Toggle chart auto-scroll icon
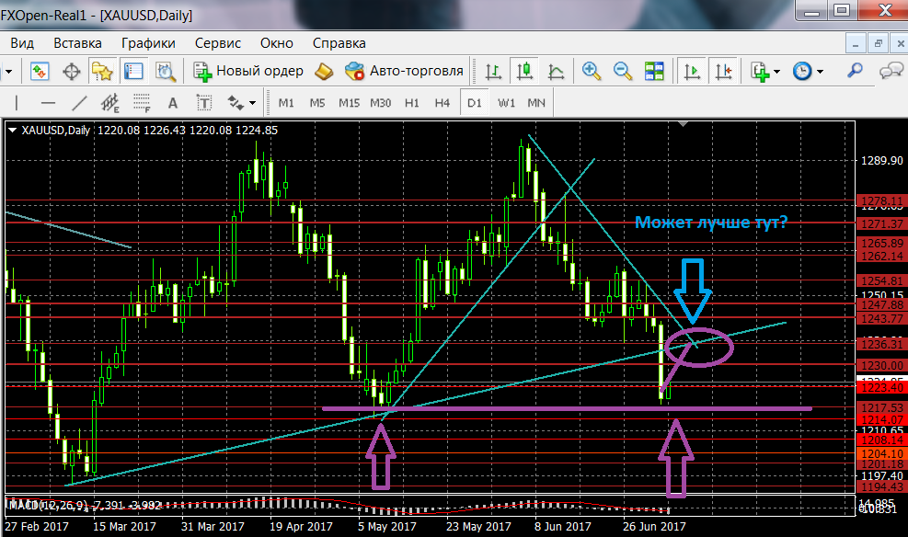Viewport: 908px width, 537px height. pos(692,71)
